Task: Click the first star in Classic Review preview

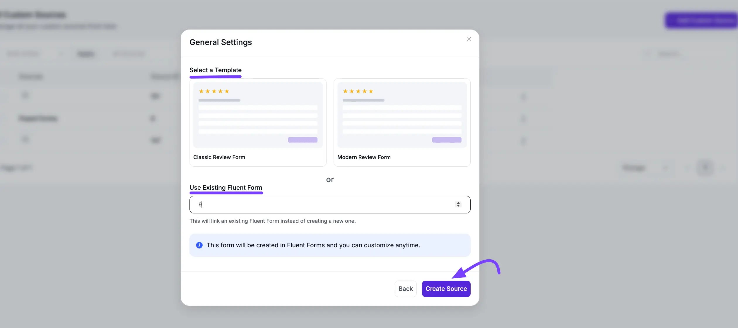Action: tap(201, 91)
